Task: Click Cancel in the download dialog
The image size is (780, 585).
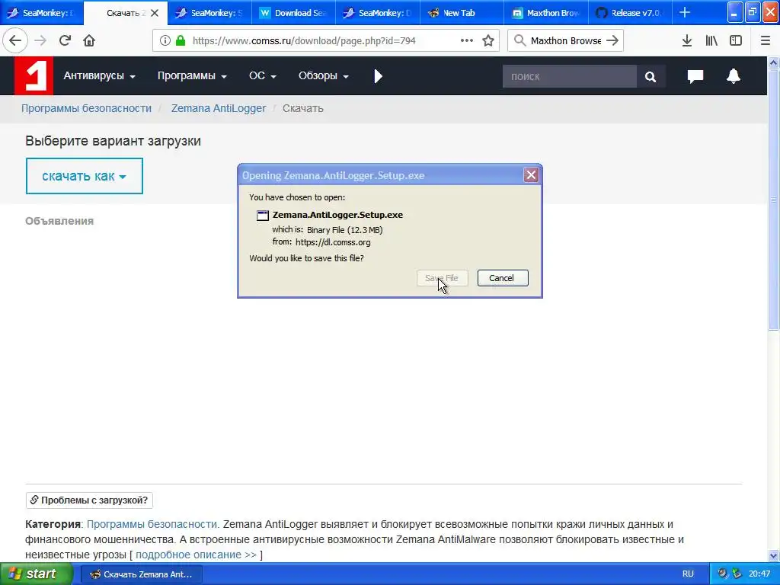Action: coord(503,278)
